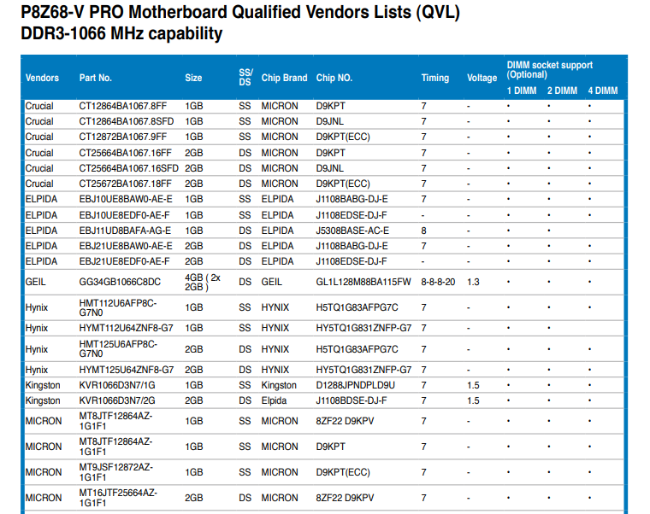Select part number CT12864BA1067.8SFD
This screenshot has width=650, height=514.
click(x=127, y=121)
